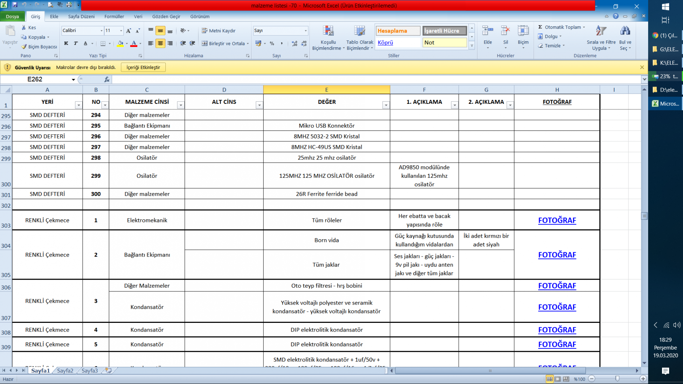
Task: Apply the fill color bucket
Action: [120, 43]
